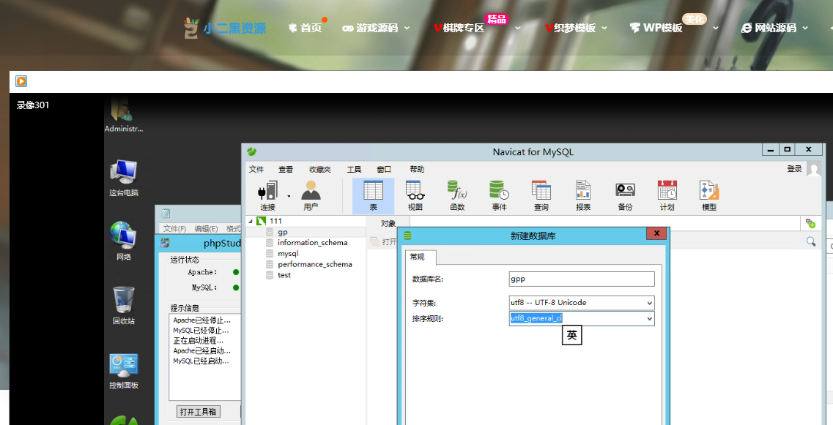Click the 登录 login link in Navicat
This screenshot has height=425, width=833.
click(794, 169)
